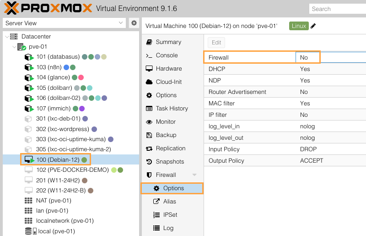The width and height of the screenshot is (366, 236).
Task: Click the Linux tag badge
Action: pos(299,26)
